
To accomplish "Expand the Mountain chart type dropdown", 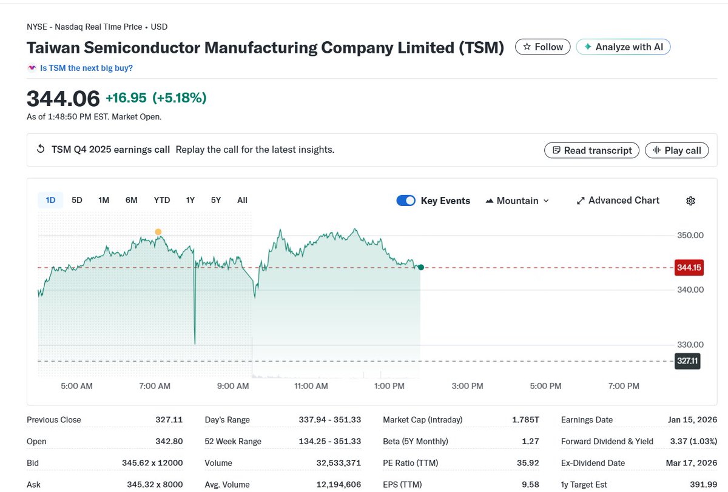I will click(x=517, y=201).
